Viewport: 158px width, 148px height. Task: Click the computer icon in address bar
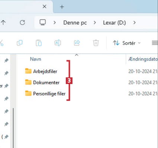click(x=43, y=22)
